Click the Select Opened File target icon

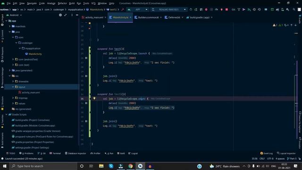click(60, 15)
